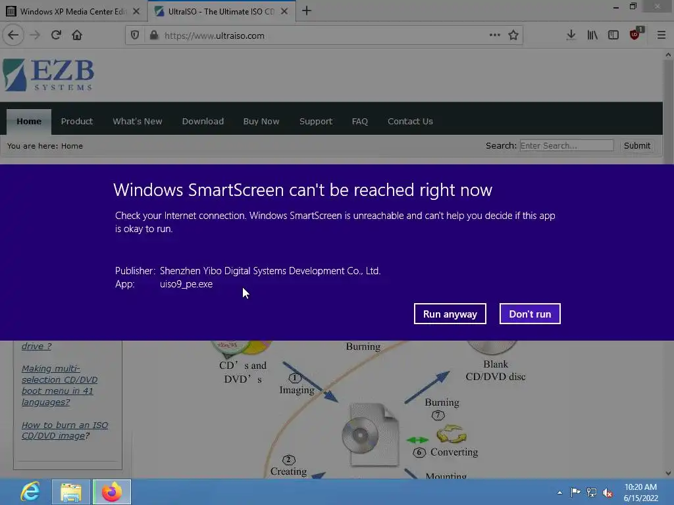Click the page scrollbar down arrow
Viewport: 674px width, 505px height.
tap(668, 473)
